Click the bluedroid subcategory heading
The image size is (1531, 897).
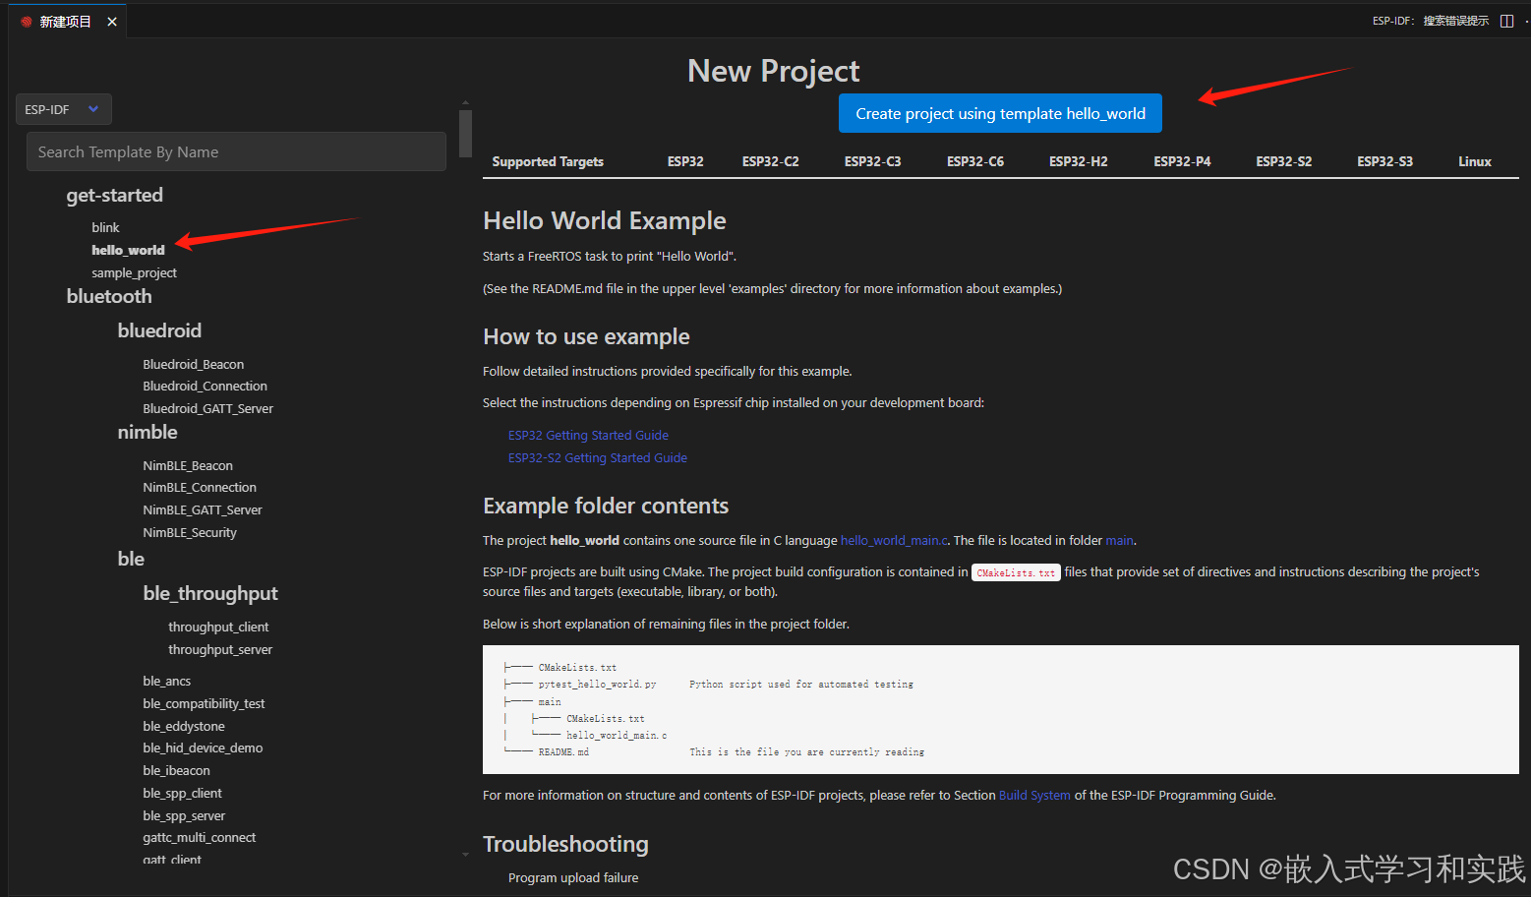coord(159,330)
